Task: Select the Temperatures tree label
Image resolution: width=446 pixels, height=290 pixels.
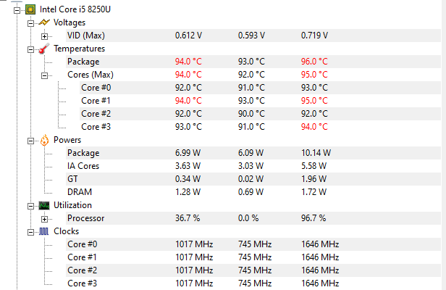Action: (80, 49)
